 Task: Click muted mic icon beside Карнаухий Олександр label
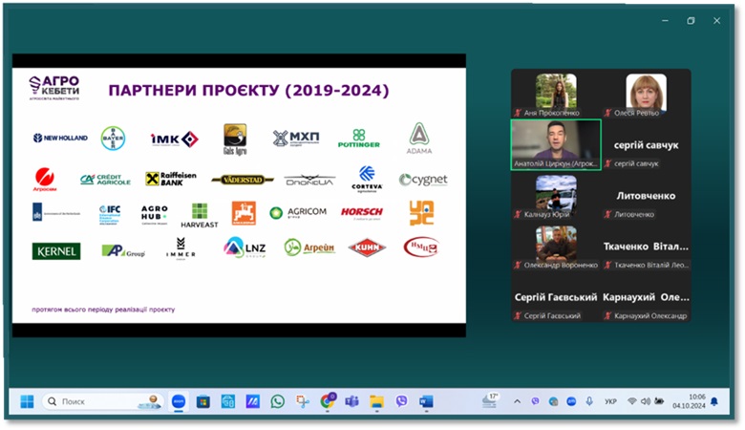coord(607,315)
